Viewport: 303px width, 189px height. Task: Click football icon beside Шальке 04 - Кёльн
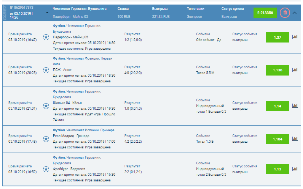point(46,106)
